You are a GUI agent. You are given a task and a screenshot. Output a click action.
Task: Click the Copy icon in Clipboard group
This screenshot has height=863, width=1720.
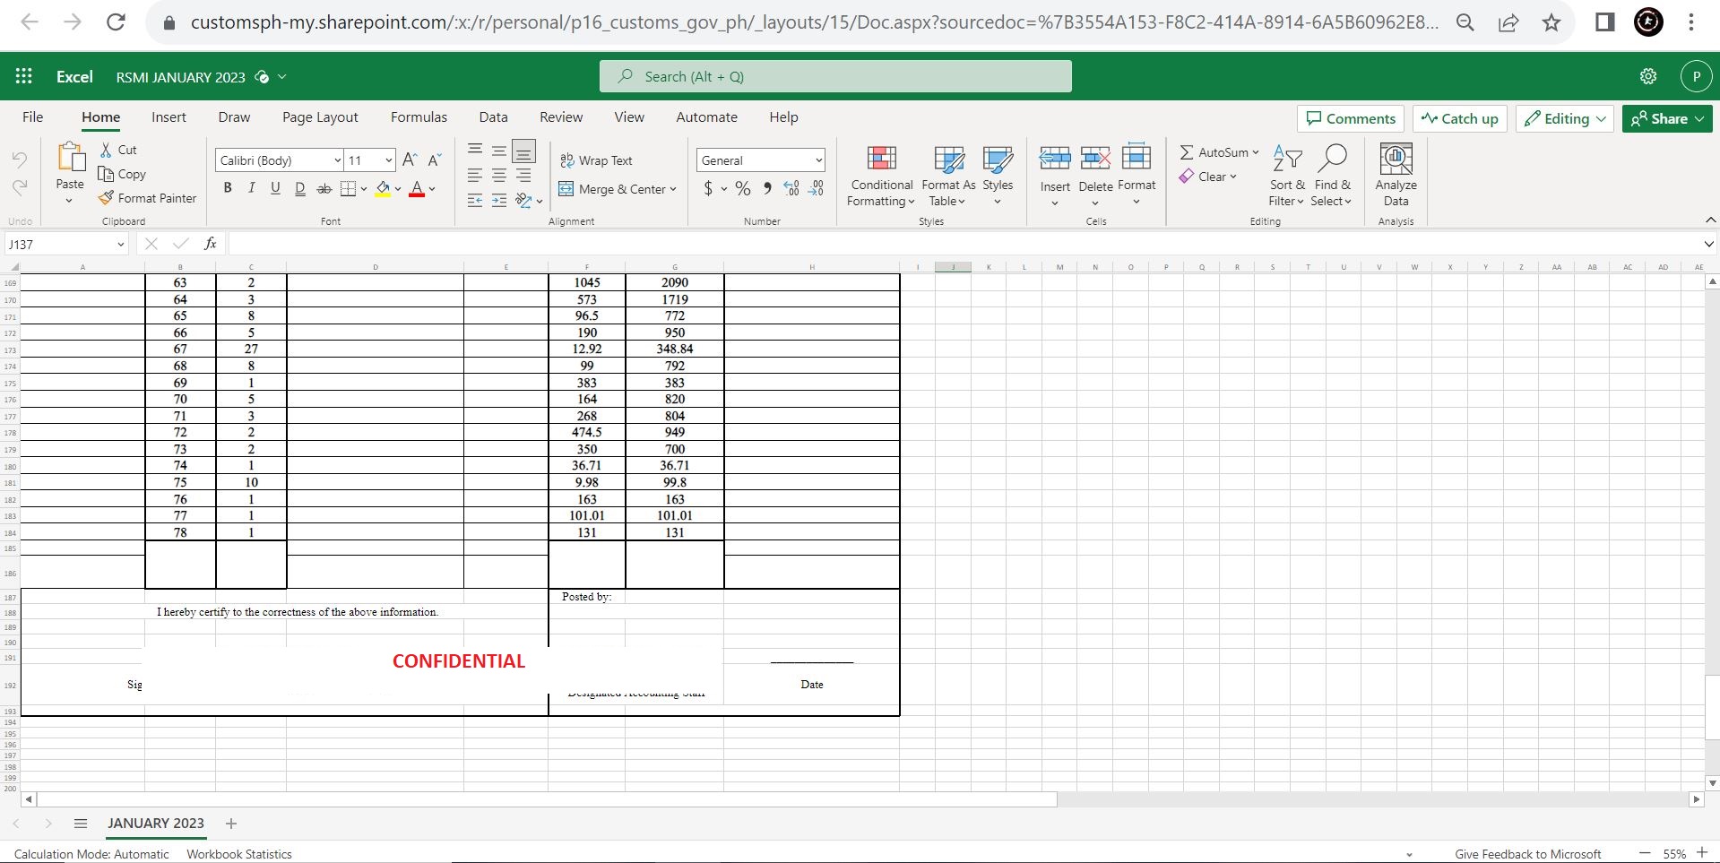click(106, 174)
